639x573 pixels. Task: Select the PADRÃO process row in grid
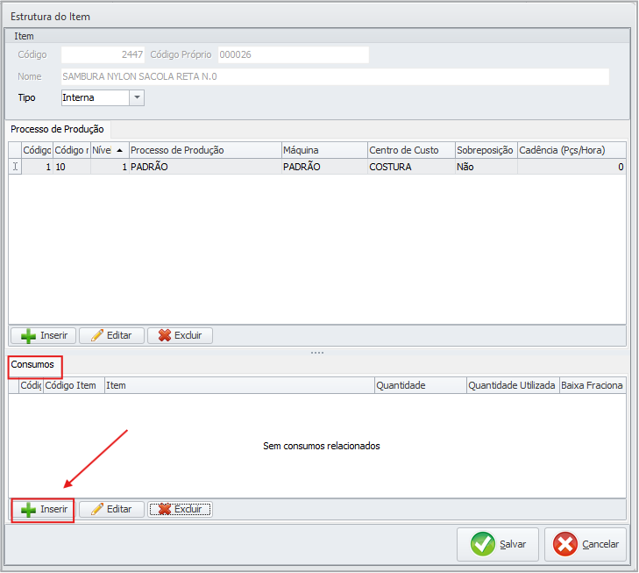tap(203, 166)
